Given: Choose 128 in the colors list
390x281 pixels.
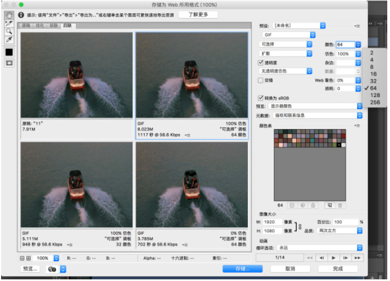Looking at the screenshot, I should [x=375, y=95].
